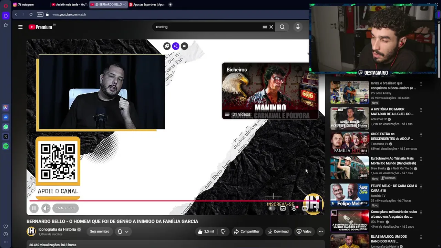441x248 pixels.
Task: Switch to the Assistir mais tarde tab
Action: point(70,4)
